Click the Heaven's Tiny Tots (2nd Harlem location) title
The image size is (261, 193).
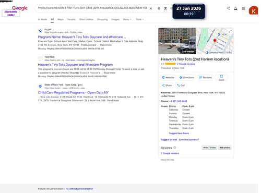click(x=195, y=59)
